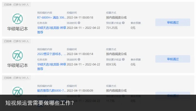Select the earnings value 731.25元

pos(112,28)
